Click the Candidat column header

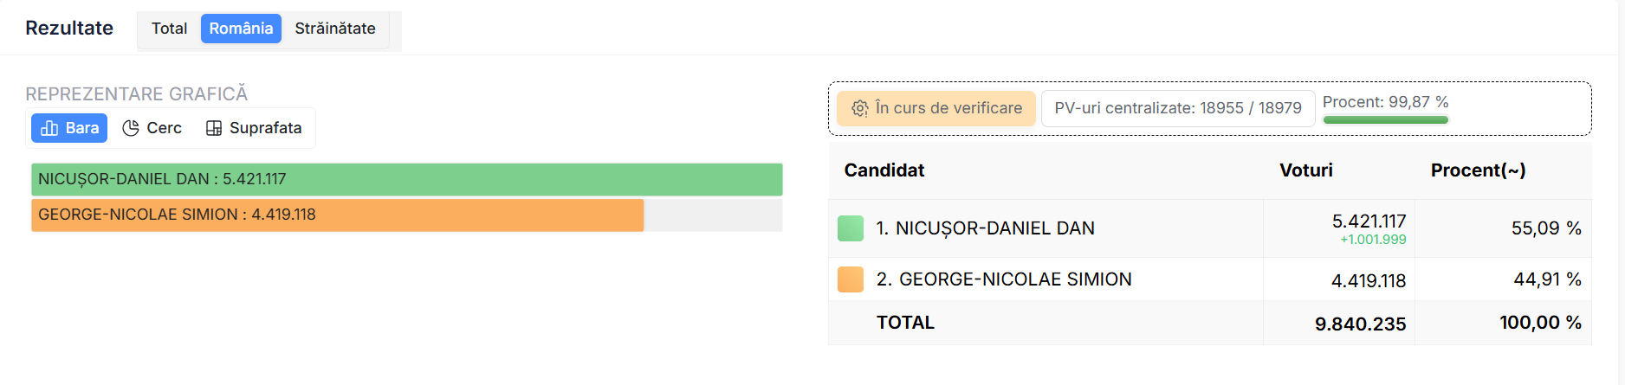[884, 170]
